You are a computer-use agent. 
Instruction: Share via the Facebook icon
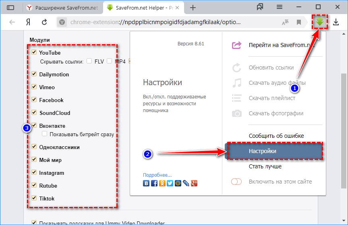(154, 183)
